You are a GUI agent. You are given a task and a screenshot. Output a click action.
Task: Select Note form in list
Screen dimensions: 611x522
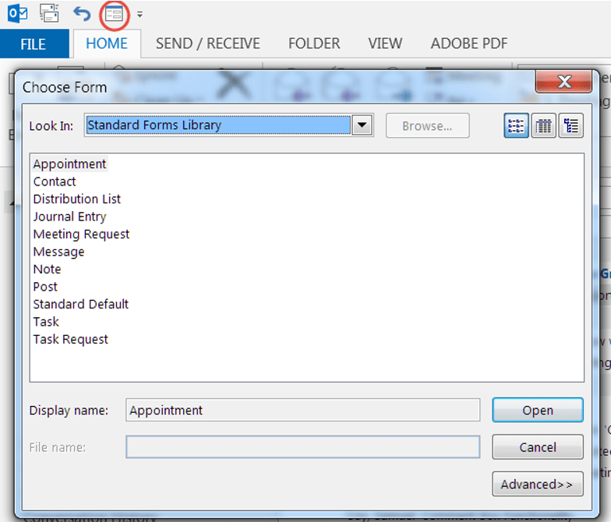point(47,270)
